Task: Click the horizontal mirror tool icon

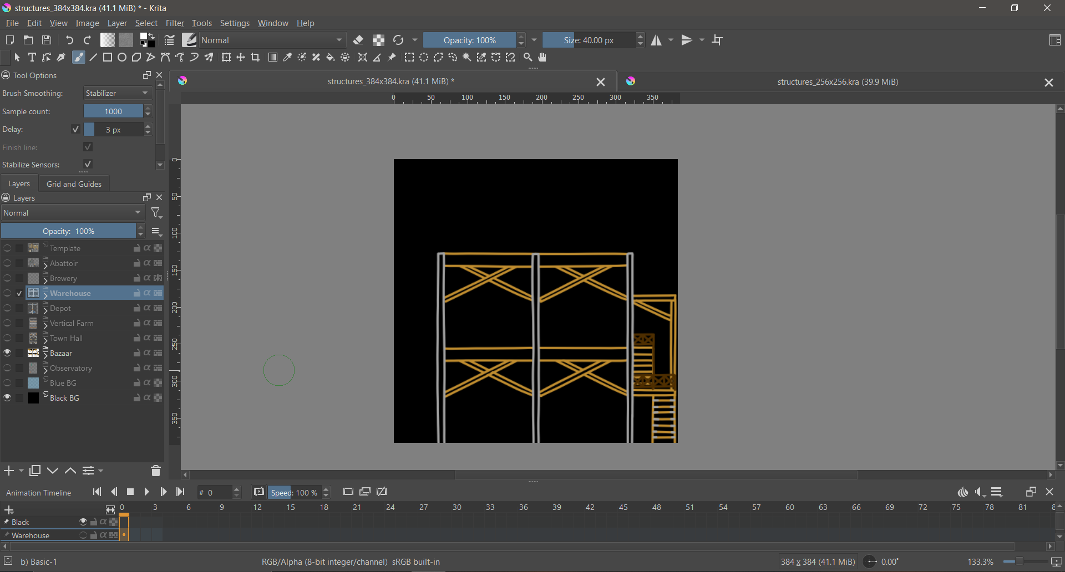Action: (657, 40)
